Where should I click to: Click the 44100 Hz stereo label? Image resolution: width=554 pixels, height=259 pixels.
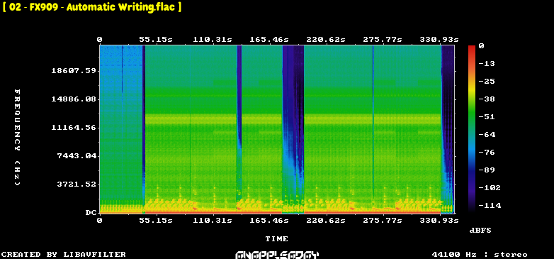pyautogui.click(x=480, y=255)
